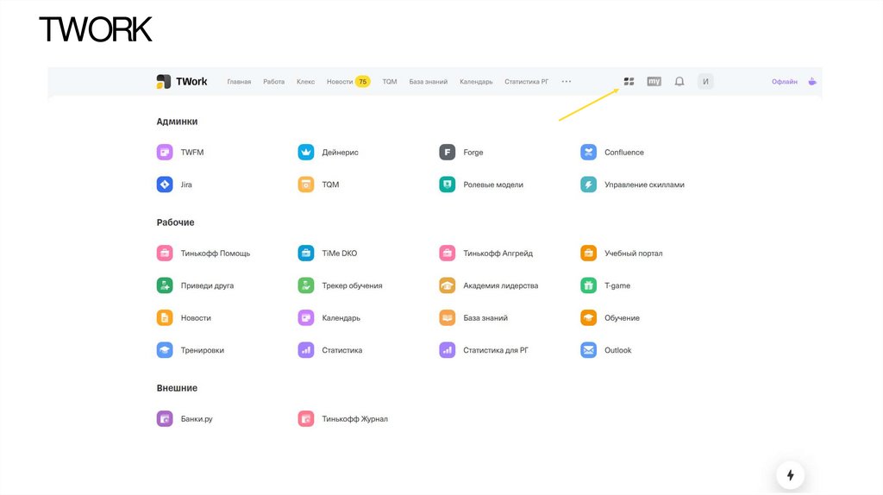883x495 pixels.
Task: Click the T-game link text
Action: [617, 285]
